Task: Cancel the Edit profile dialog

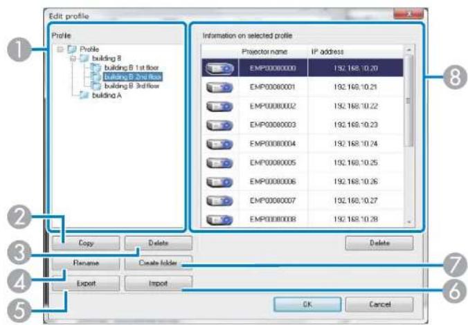Action: click(x=379, y=304)
